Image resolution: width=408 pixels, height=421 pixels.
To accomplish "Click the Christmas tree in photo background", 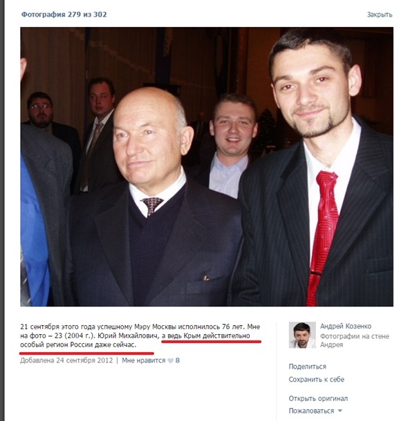I will pyautogui.click(x=266, y=132).
